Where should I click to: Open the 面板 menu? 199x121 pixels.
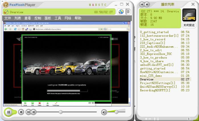(48, 18)
